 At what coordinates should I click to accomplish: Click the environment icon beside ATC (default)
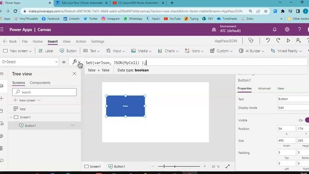214,29
